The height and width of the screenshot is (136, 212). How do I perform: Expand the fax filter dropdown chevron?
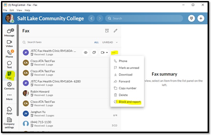(117, 42)
